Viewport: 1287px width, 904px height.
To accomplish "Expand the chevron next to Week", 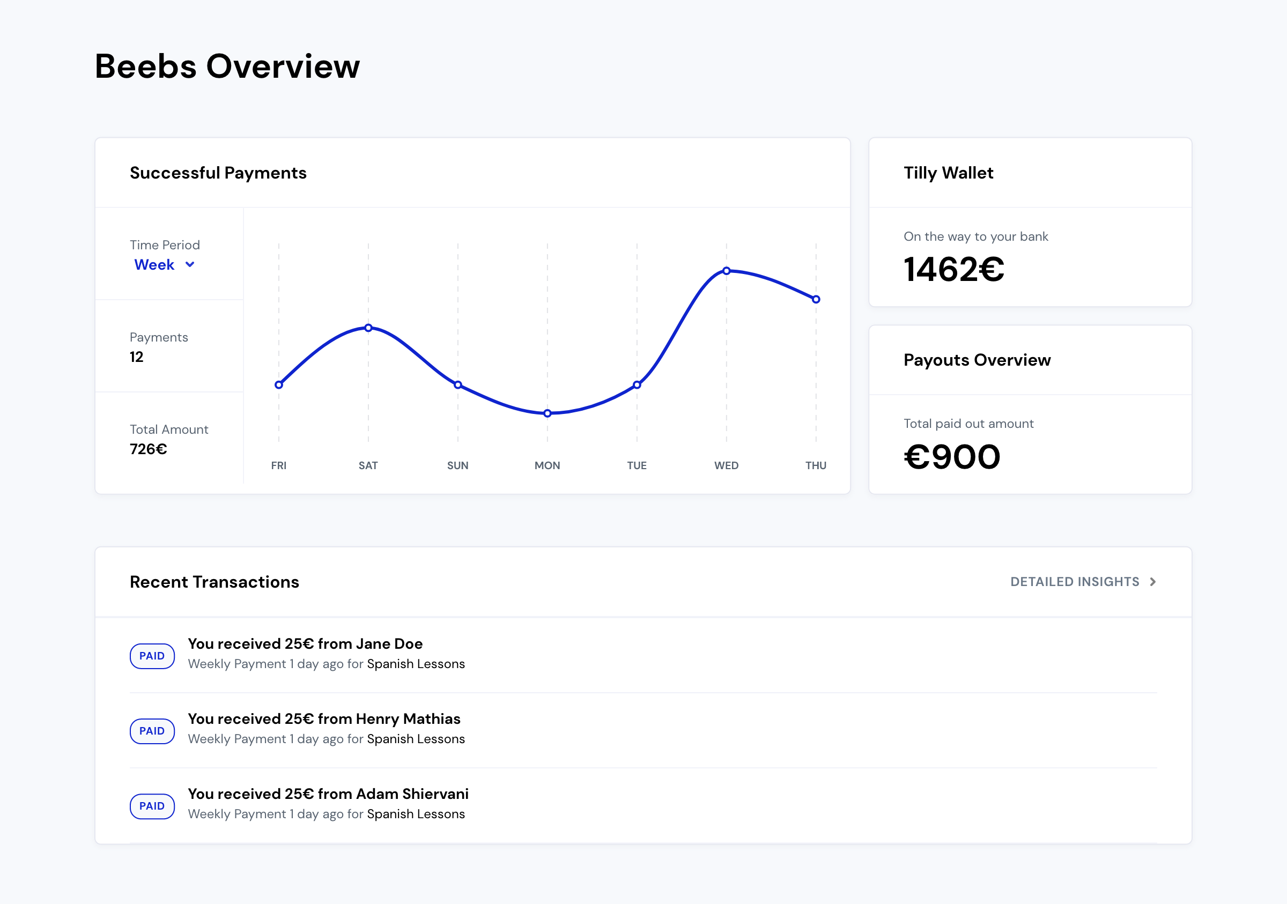I will [x=190, y=264].
